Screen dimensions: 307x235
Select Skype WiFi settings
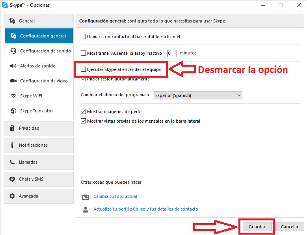(39, 96)
